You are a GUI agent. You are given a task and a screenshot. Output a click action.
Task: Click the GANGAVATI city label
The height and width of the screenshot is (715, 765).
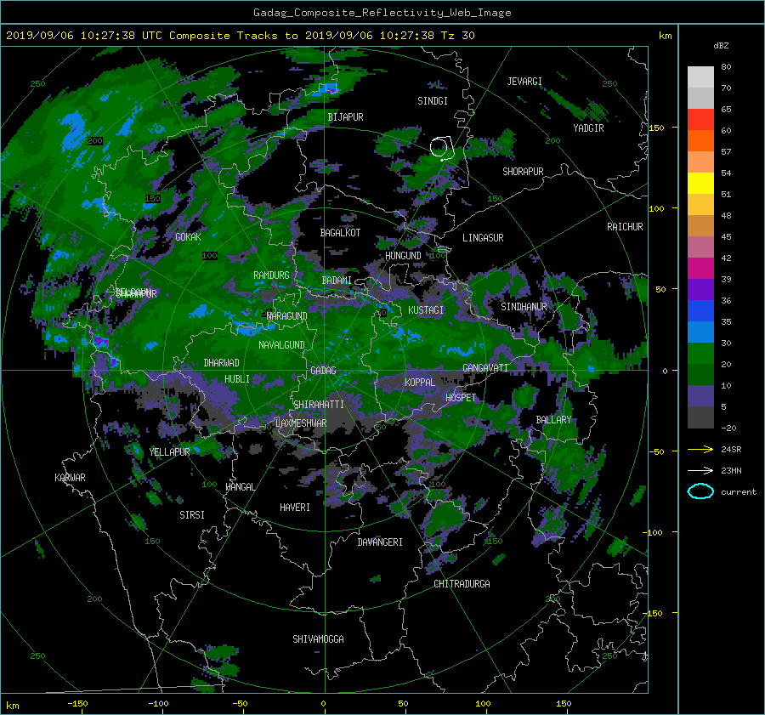click(485, 368)
